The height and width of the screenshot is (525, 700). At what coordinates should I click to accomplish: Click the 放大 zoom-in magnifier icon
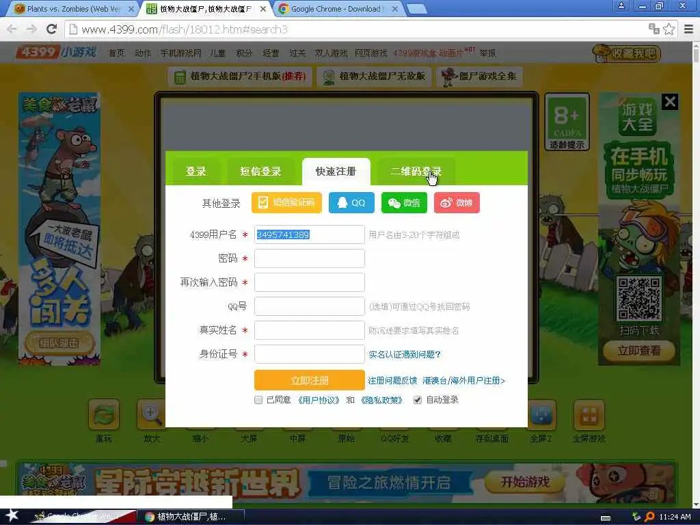click(152, 415)
